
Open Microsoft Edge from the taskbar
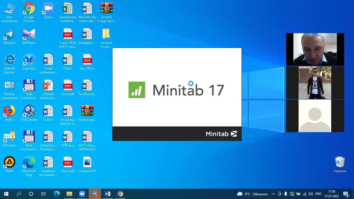[x=57, y=194]
